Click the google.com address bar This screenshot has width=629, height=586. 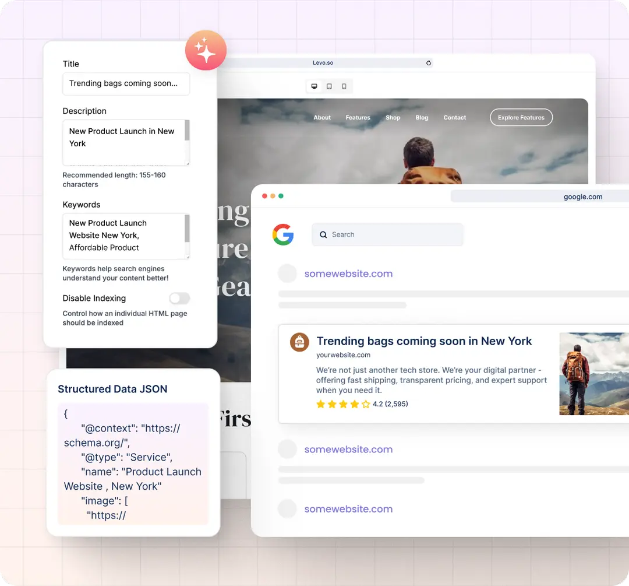539,196
